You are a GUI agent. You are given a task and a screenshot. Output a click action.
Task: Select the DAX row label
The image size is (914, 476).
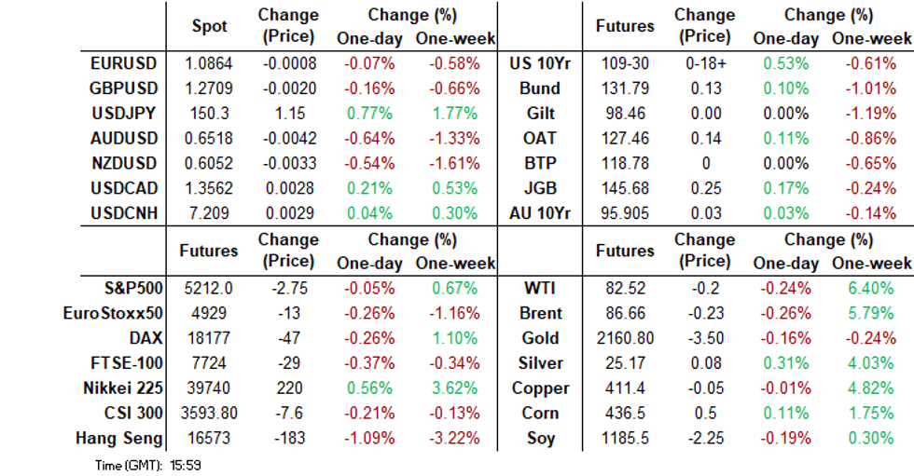tap(148, 338)
